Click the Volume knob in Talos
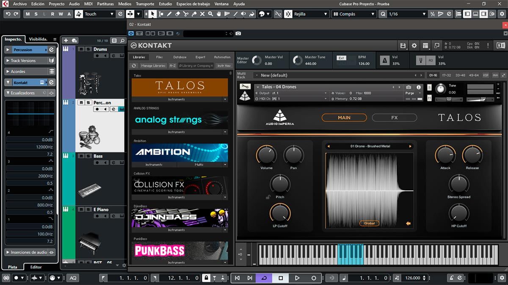Viewport: 508px width, 285px height. (266, 155)
